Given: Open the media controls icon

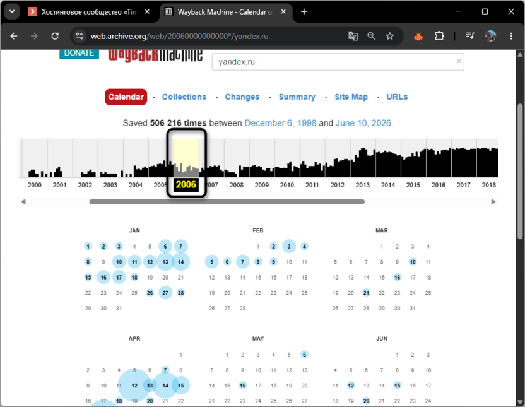Looking at the screenshot, I should [470, 36].
